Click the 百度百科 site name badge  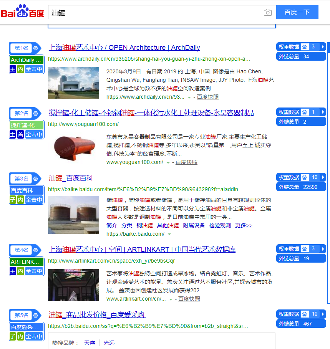pyautogui.click(x=27, y=190)
